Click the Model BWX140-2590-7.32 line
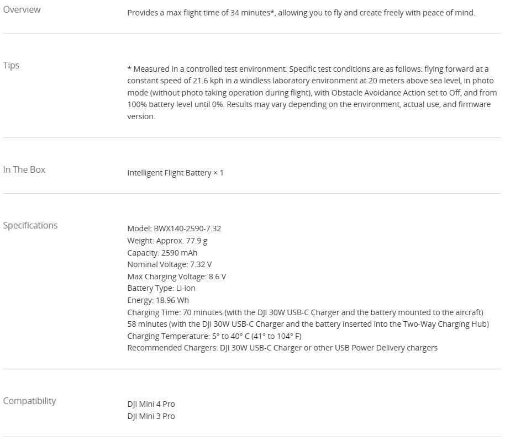 coord(174,229)
